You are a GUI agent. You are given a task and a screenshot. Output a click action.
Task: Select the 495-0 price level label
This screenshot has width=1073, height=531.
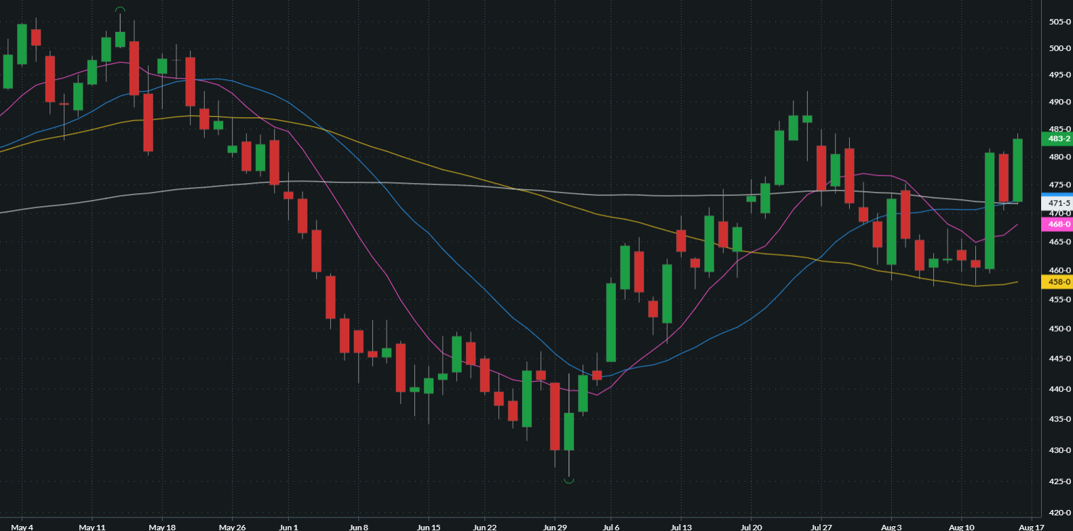click(x=1059, y=75)
